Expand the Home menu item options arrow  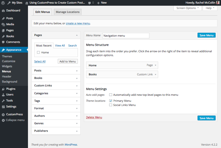tap(156, 65)
